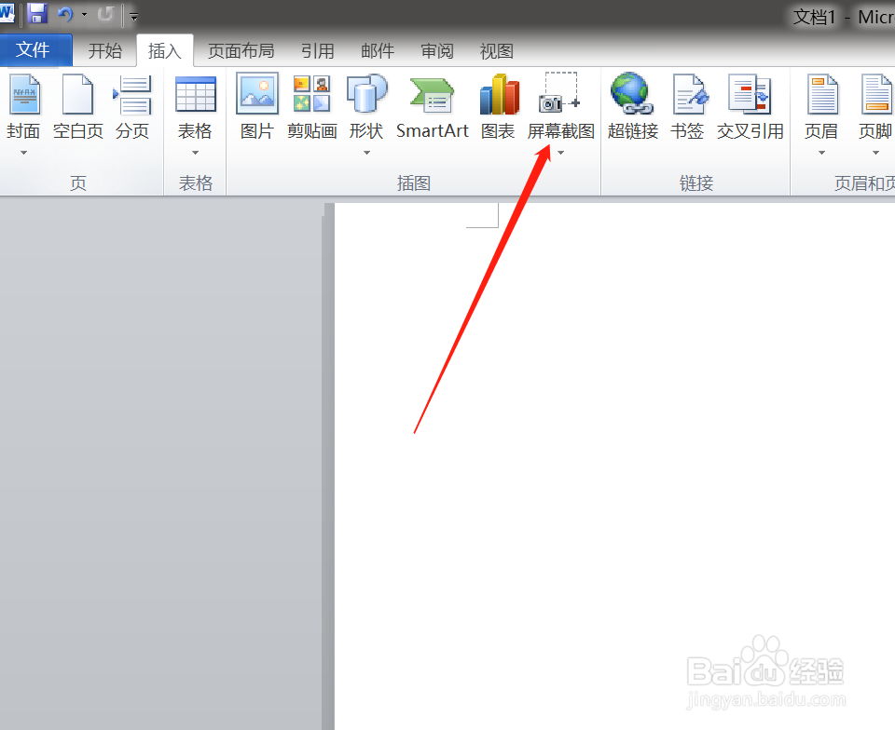
Task: Click the 图表 chart icon
Action: [500, 95]
